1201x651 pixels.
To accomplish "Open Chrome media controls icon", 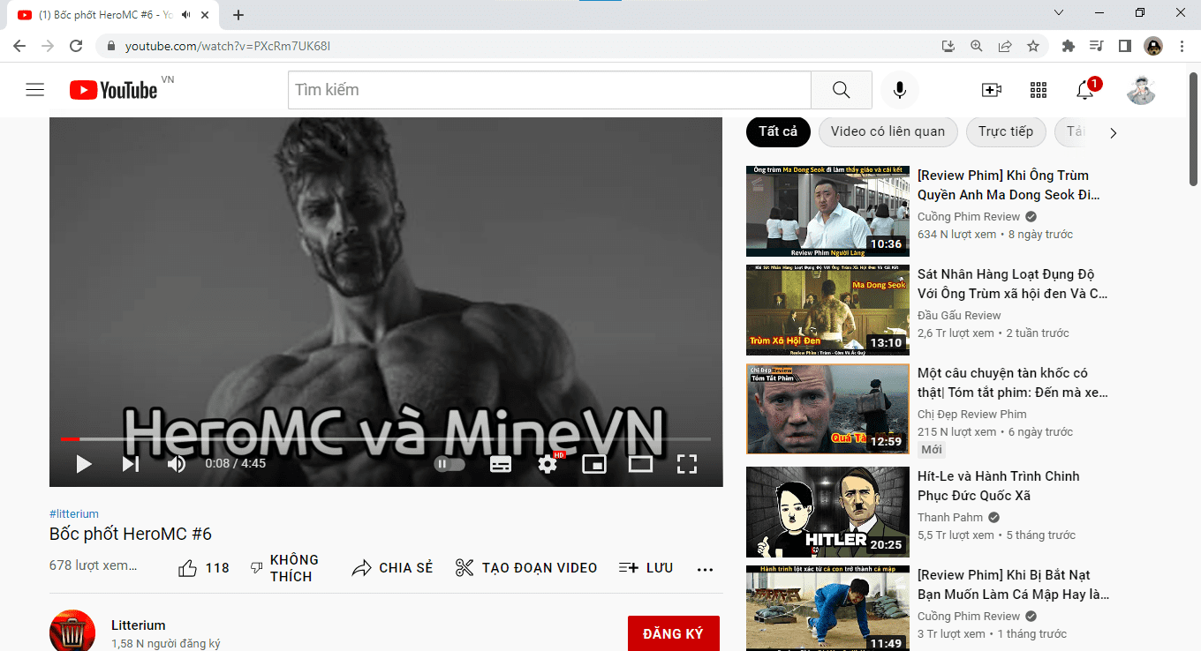I will click(1097, 46).
